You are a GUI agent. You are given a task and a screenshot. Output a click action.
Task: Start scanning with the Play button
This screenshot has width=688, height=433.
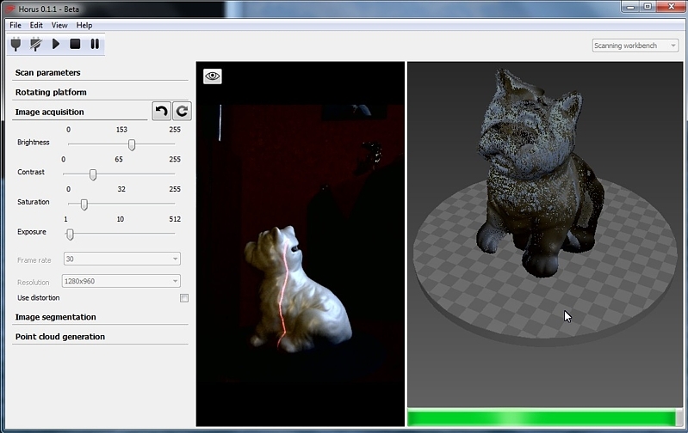tap(56, 44)
